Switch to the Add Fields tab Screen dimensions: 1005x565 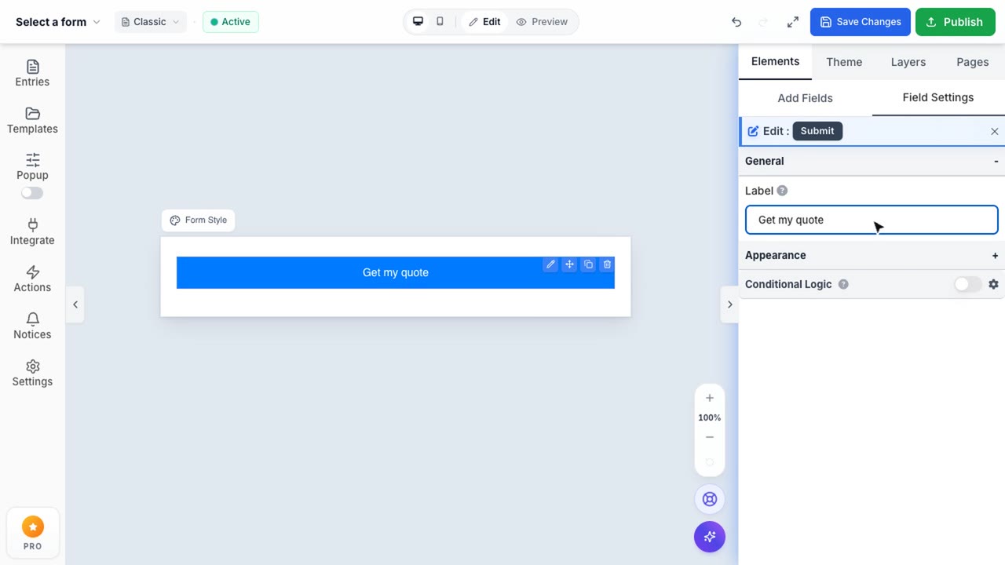point(805,98)
